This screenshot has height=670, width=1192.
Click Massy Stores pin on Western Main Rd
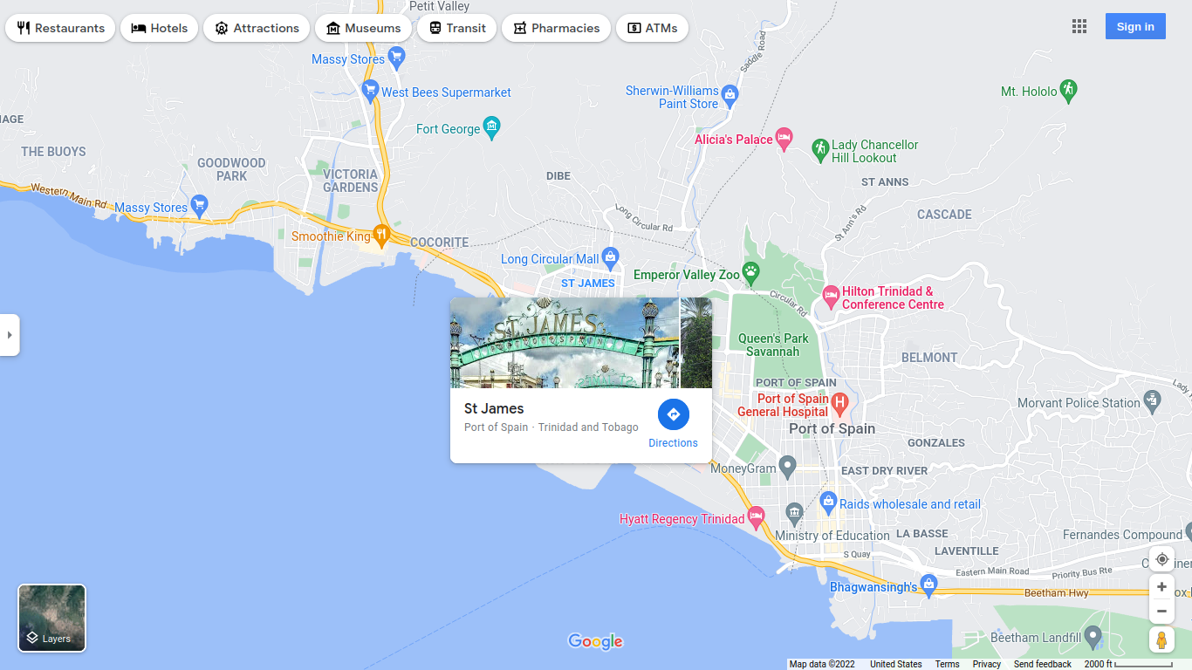pos(199,206)
